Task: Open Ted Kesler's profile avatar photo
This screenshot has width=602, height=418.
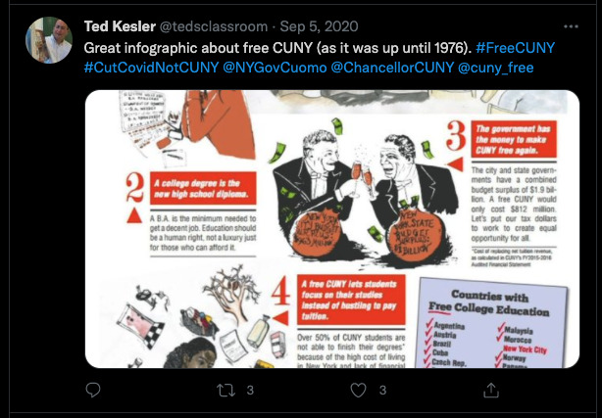Action: point(49,40)
